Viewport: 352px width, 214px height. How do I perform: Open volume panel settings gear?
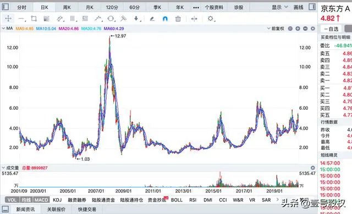313,168
